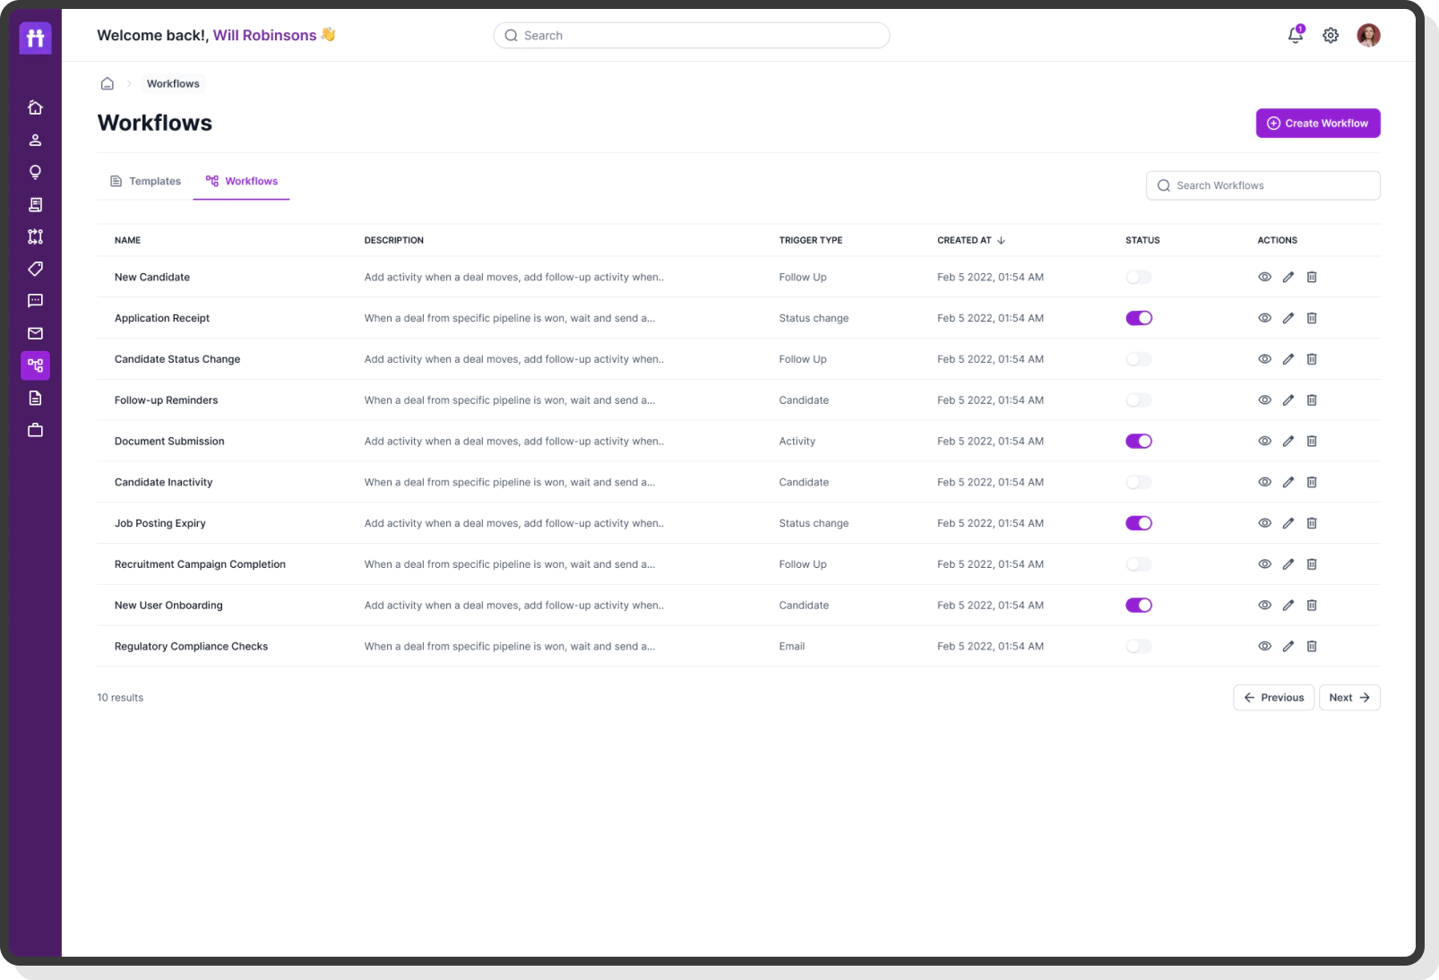View the Job Posting Expiry workflow
Screen dimensions: 1439x980
point(1264,523)
